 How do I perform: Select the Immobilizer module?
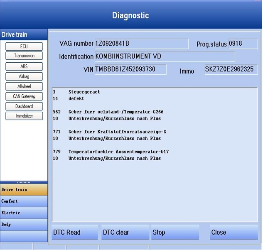[x=24, y=116]
